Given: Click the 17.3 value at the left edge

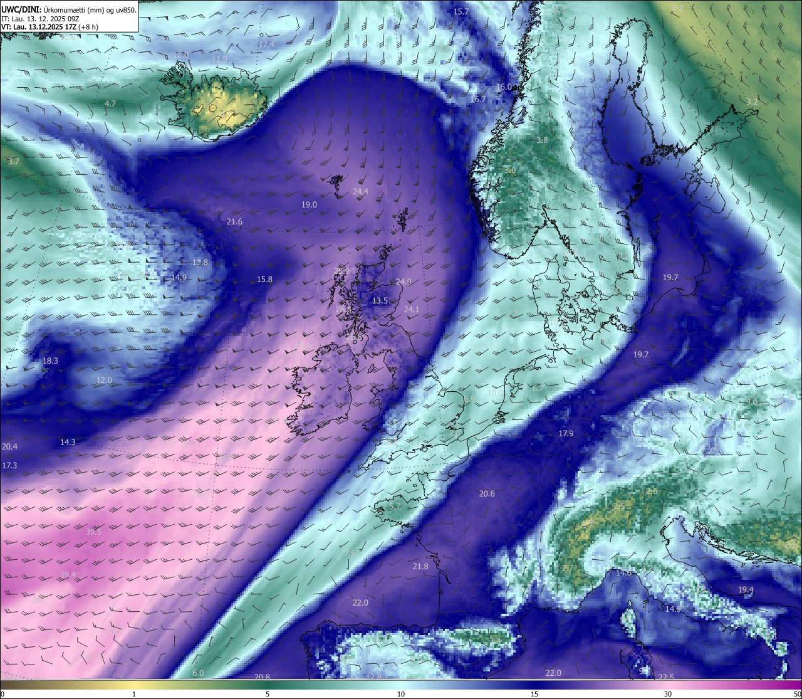Looking at the screenshot, I should [x=9, y=466].
